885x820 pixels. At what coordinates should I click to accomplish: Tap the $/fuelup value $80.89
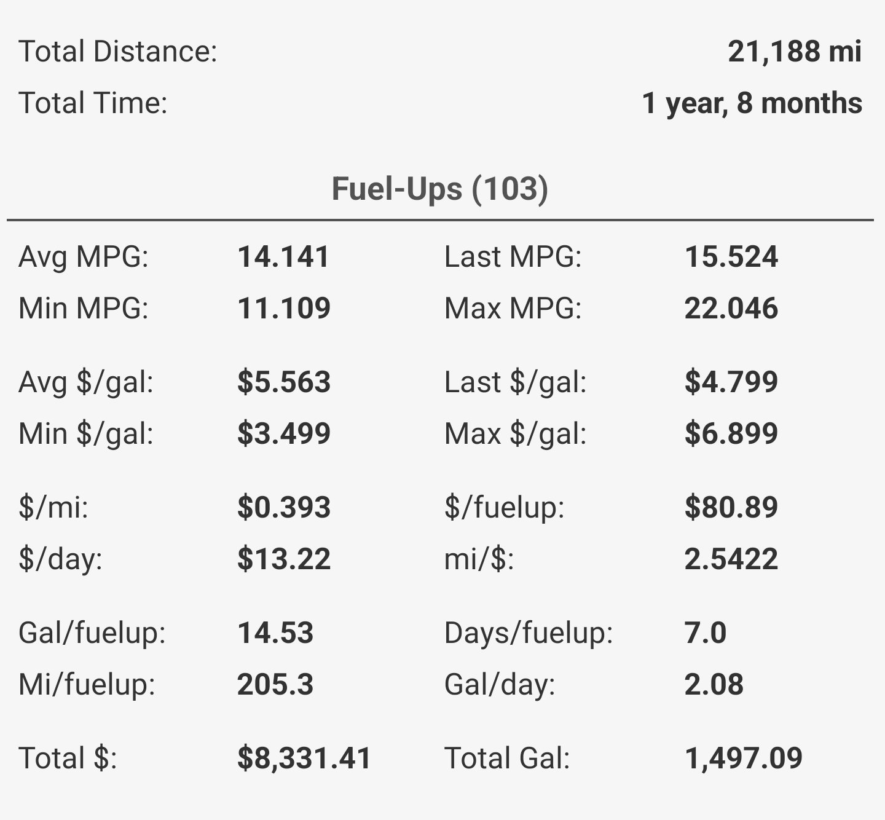pyautogui.click(x=731, y=508)
